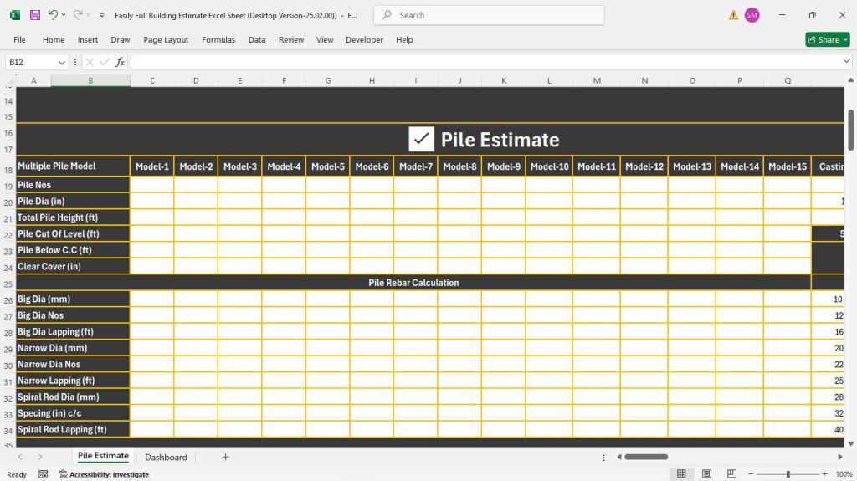
Task: Select the Pile Nos label cell
Action: tap(73, 185)
